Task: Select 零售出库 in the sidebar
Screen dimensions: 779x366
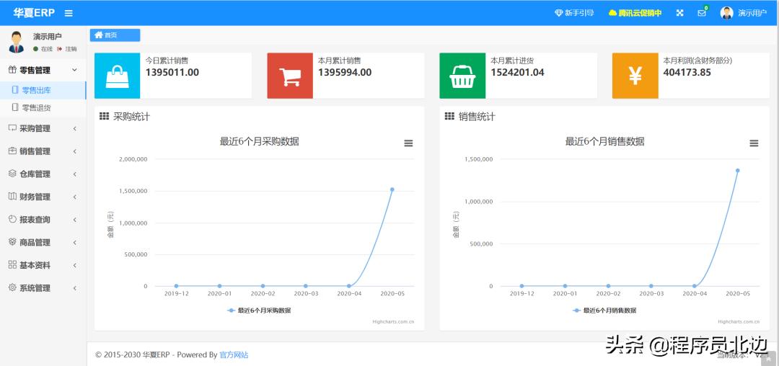Action: click(x=43, y=90)
